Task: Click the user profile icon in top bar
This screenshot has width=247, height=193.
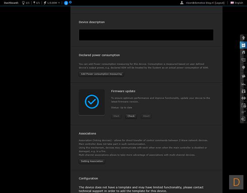Action: coord(182,3)
